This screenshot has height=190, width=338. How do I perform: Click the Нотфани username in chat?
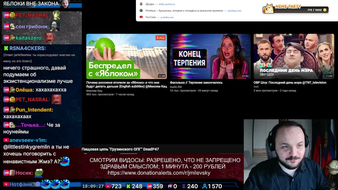pyautogui.click(x=22, y=184)
